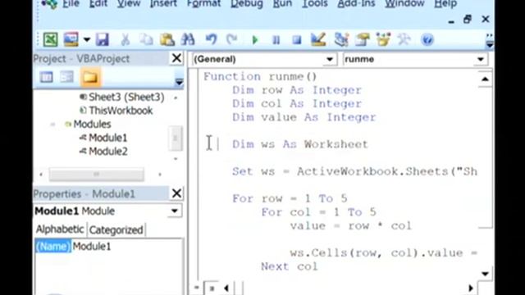The width and height of the screenshot is (525, 295).
Task: Open the Edit menu
Action: click(98, 3)
